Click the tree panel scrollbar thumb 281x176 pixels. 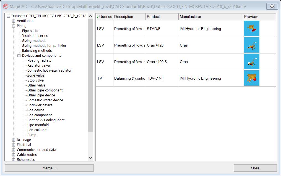pos(90,75)
